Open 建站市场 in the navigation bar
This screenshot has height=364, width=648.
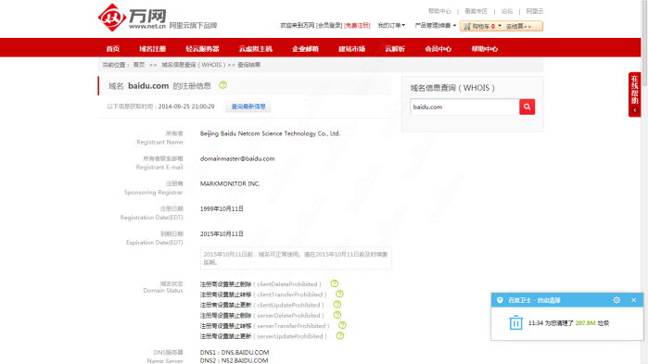(351, 49)
